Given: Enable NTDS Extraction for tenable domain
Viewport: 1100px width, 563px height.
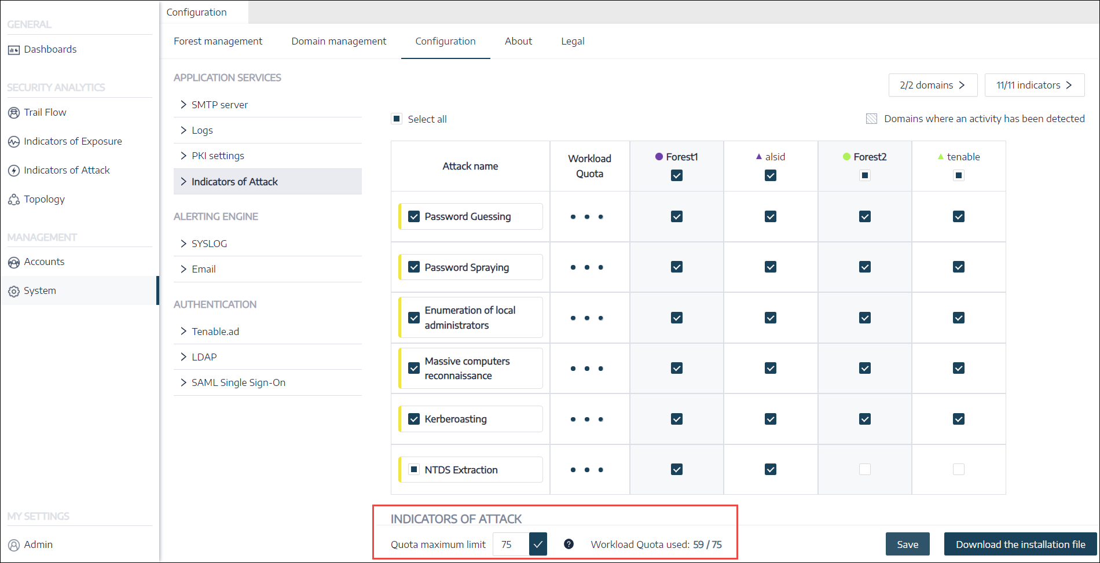Looking at the screenshot, I should tap(959, 469).
